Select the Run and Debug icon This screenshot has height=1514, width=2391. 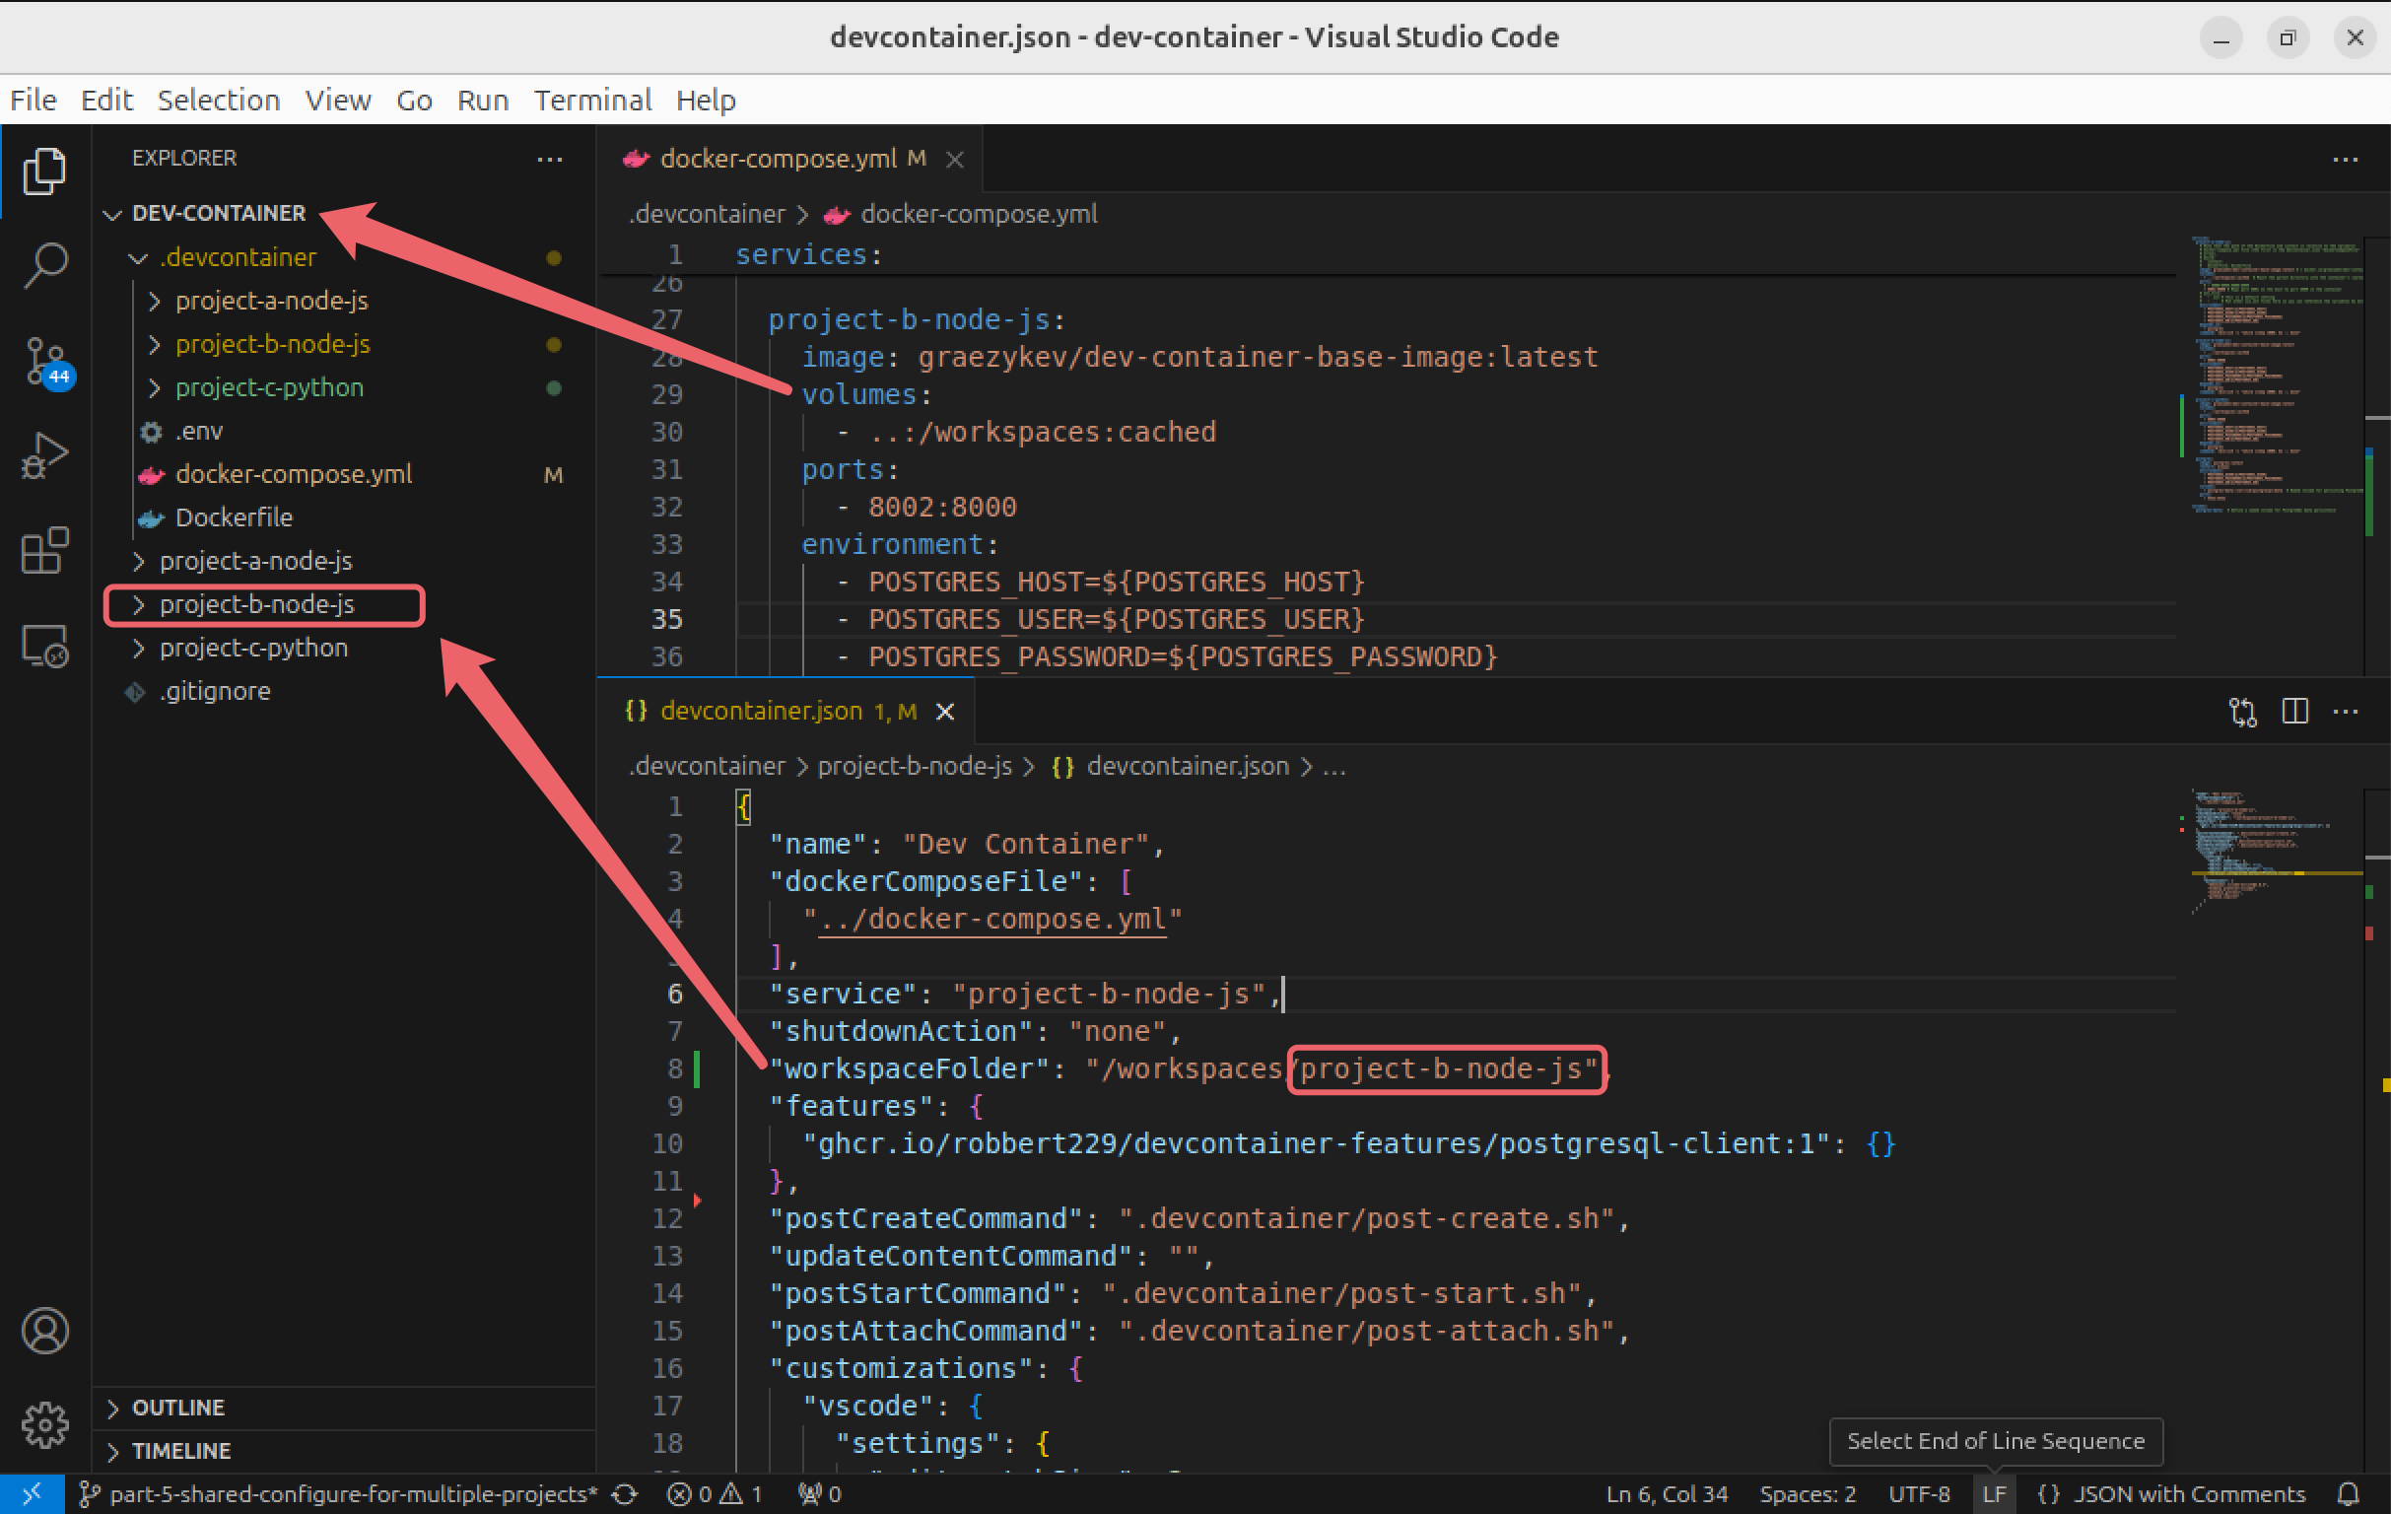[x=43, y=454]
